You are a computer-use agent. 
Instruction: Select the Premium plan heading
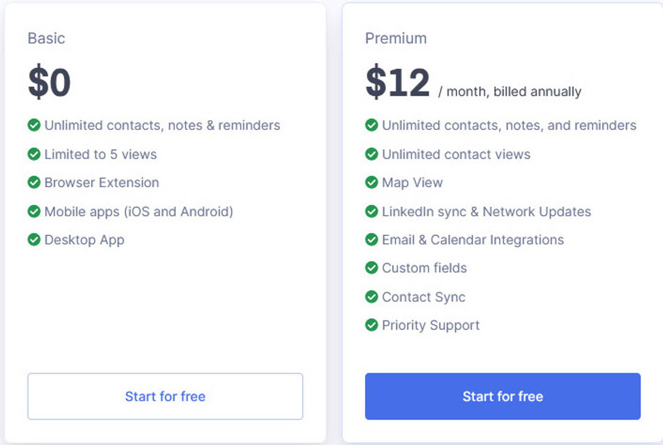click(x=396, y=38)
